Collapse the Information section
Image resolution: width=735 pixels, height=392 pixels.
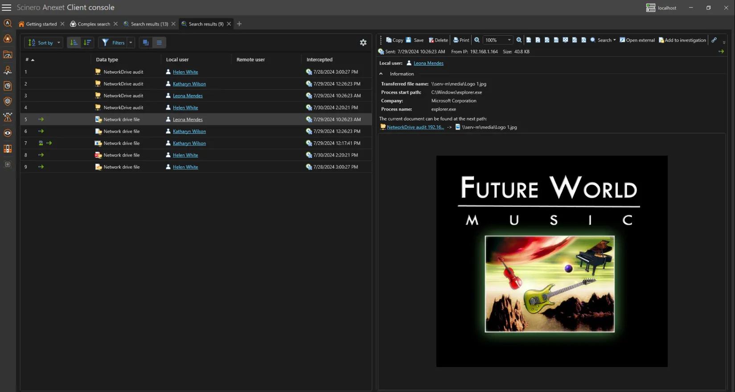(381, 74)
